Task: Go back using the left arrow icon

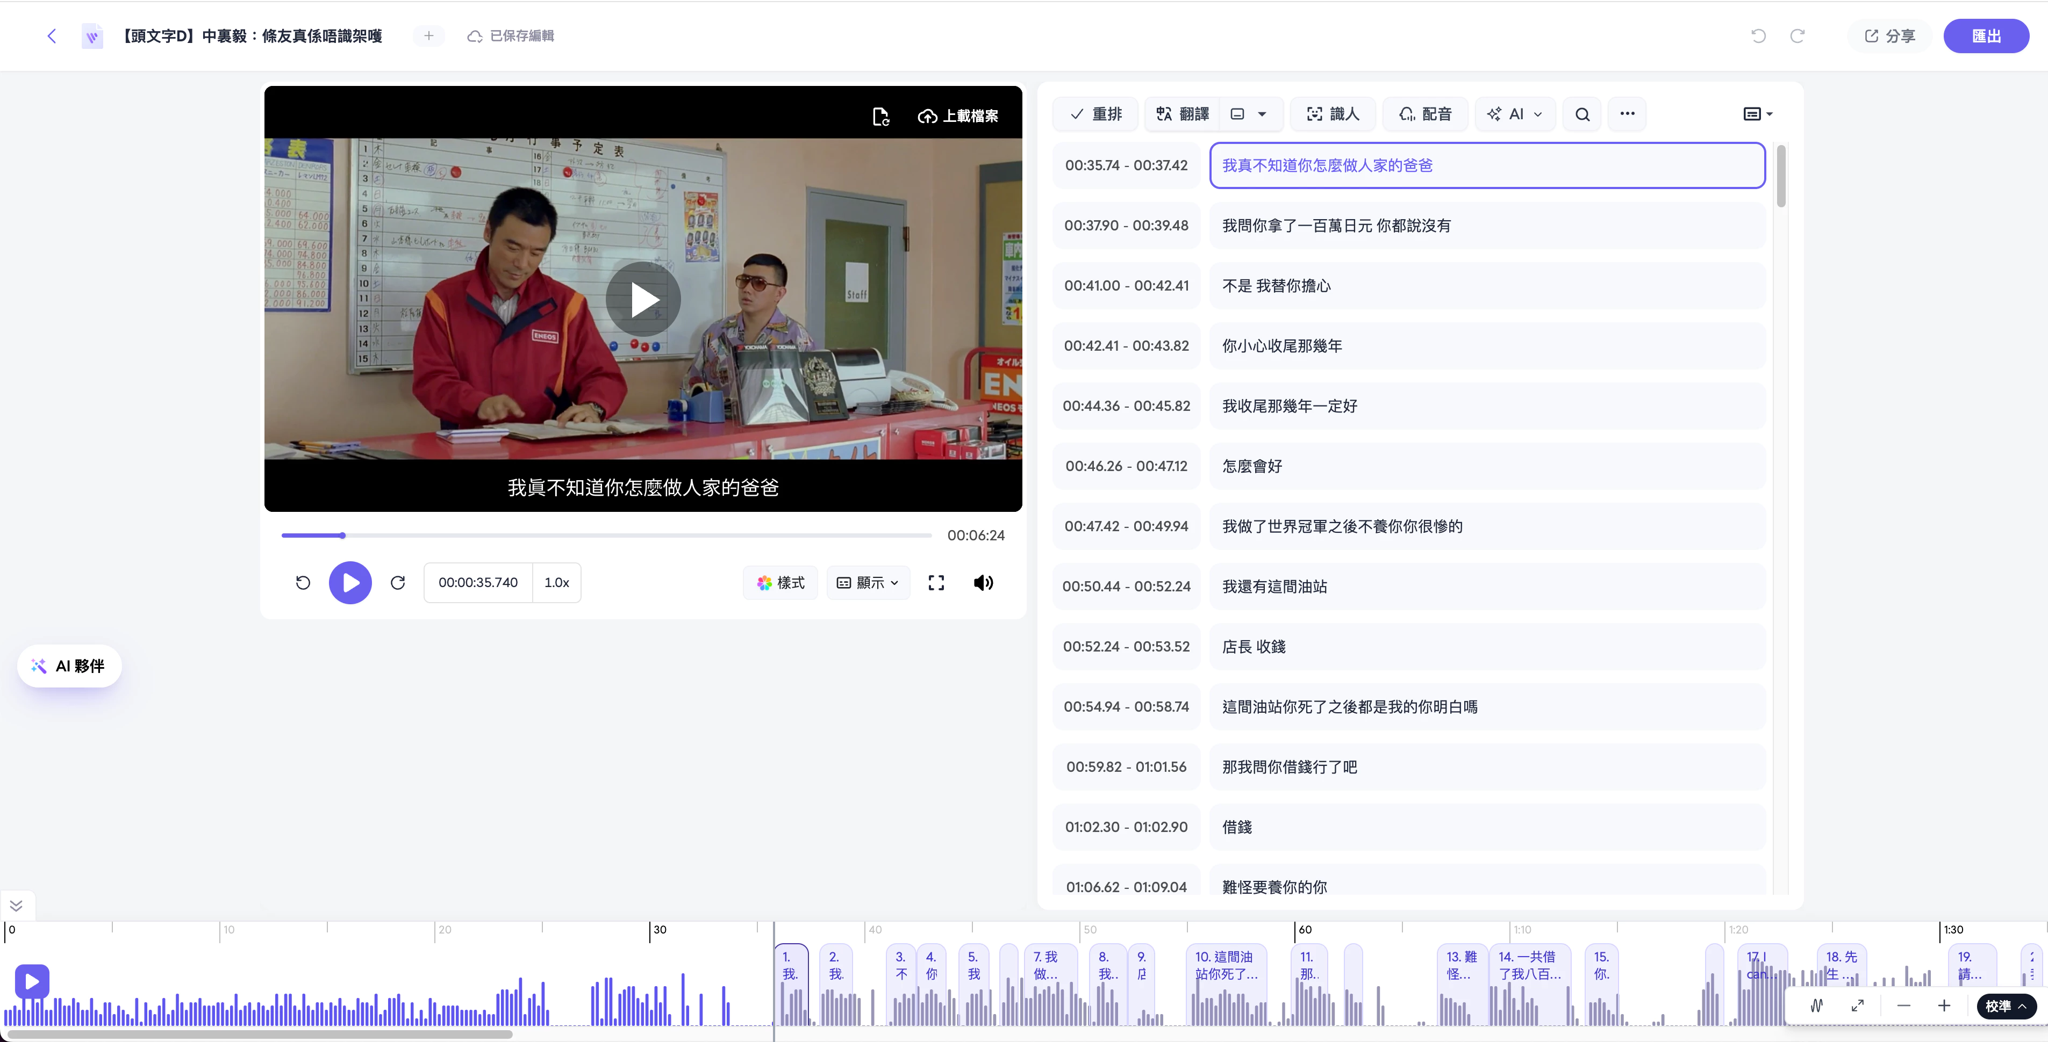Action: (x=52, y=36)
